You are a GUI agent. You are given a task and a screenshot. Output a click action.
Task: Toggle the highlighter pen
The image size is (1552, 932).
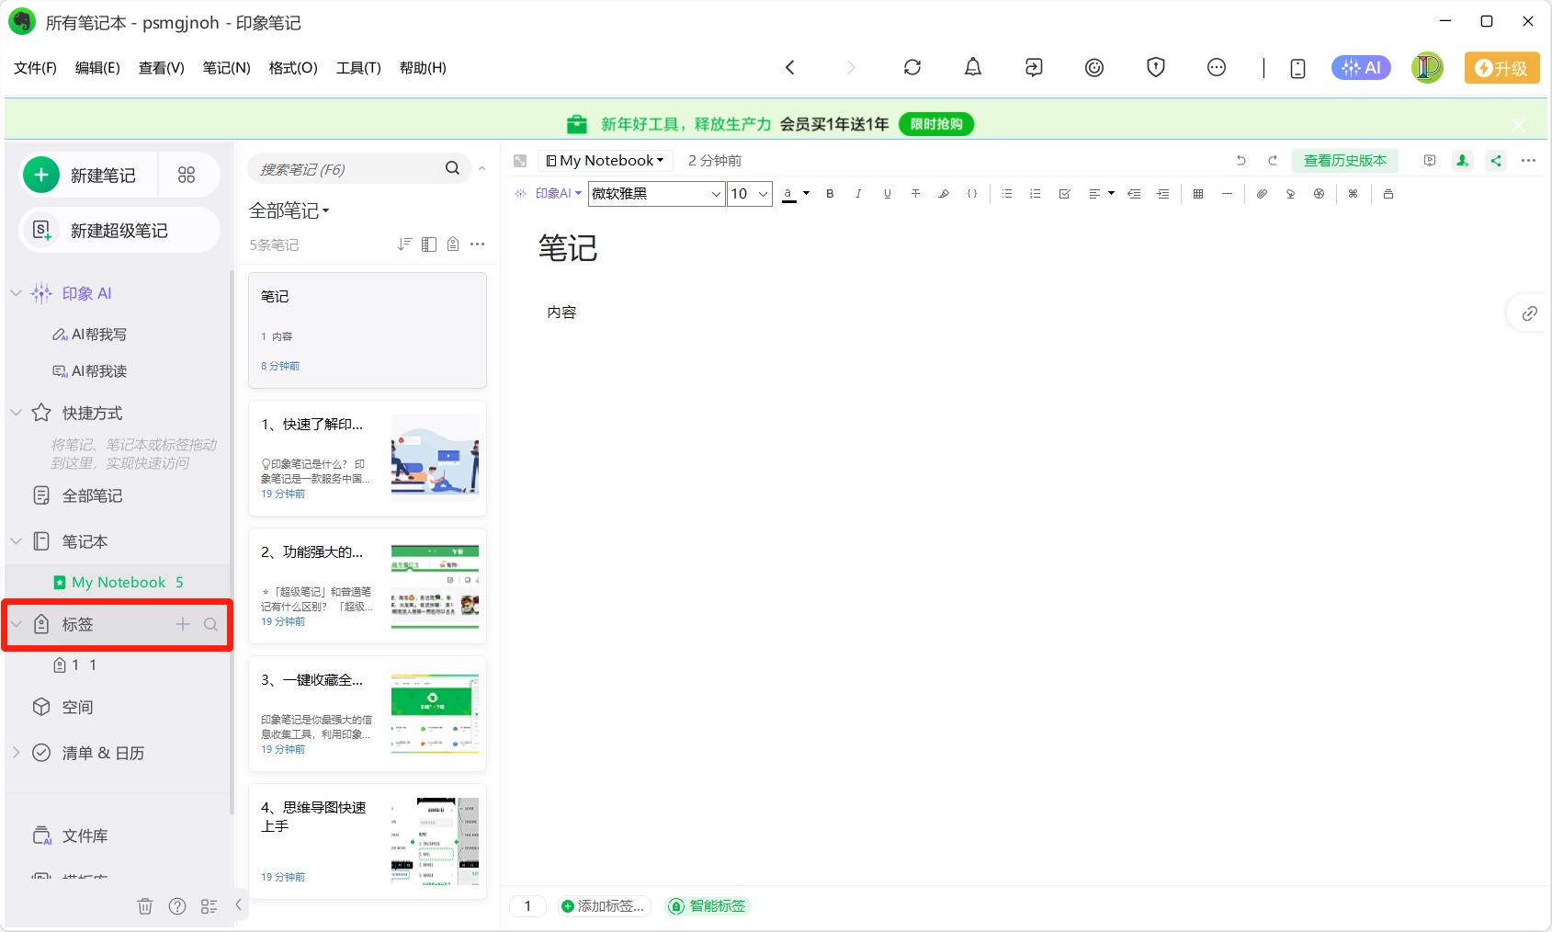click(x=944, y=194)
